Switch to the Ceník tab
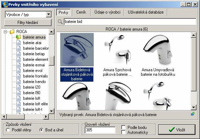Screen dimensions: 200x139 (81, 12)
